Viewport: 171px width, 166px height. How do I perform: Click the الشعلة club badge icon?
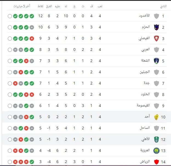[156, 61]
